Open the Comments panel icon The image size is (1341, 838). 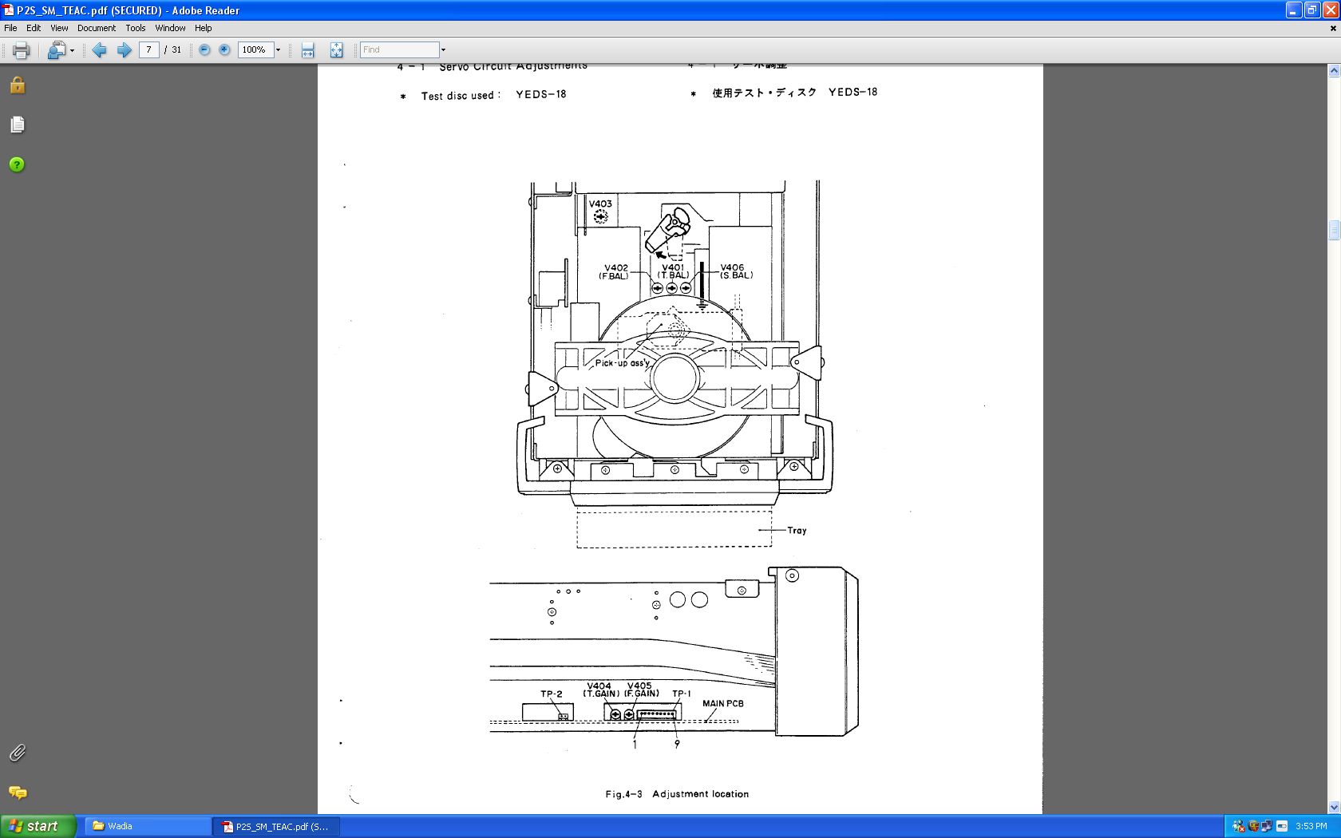pos(18,793)
